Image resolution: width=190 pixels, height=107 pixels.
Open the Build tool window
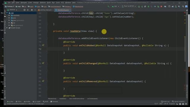coord(45,102)
